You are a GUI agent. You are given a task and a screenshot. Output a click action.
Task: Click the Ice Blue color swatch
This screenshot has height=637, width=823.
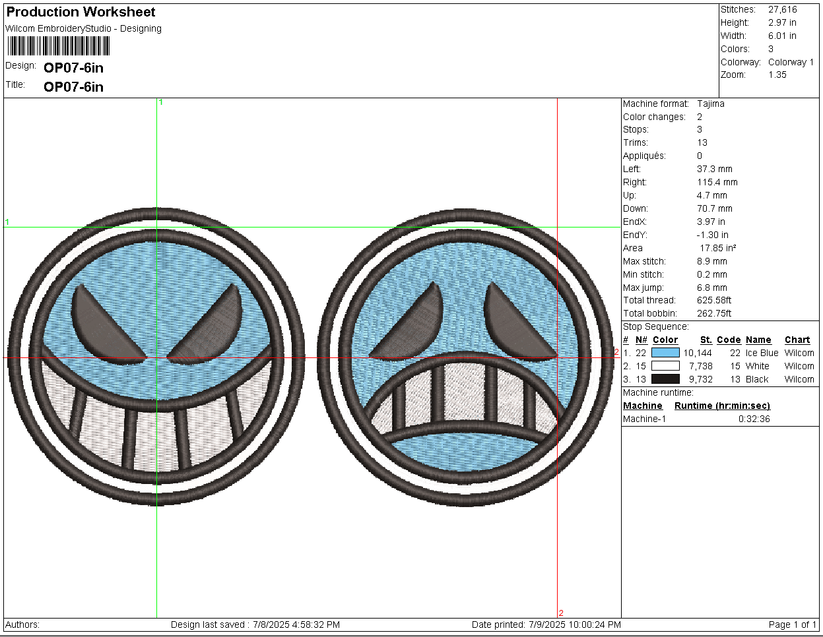click(x=665, y=353)
